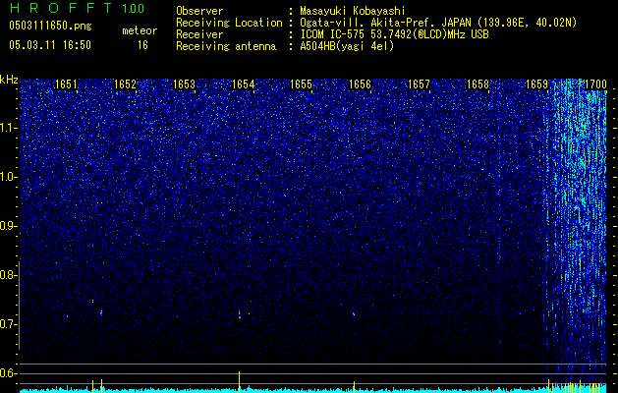Click the 'Receiving antenna' field label

(226, 46)
